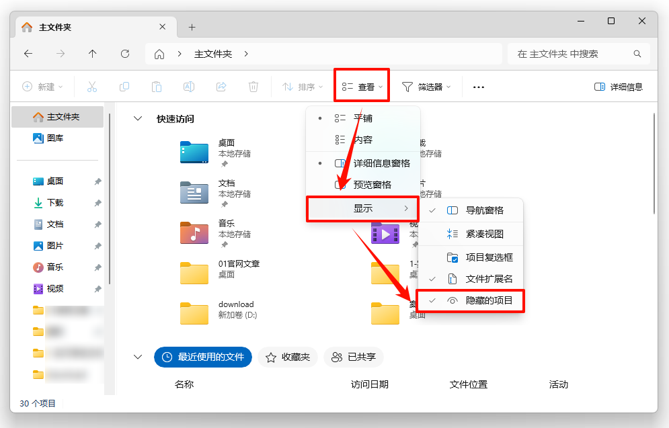This screenshot has width=669, height=428.
Task: Open the 排序 dropdown
Action: point(302,87)
